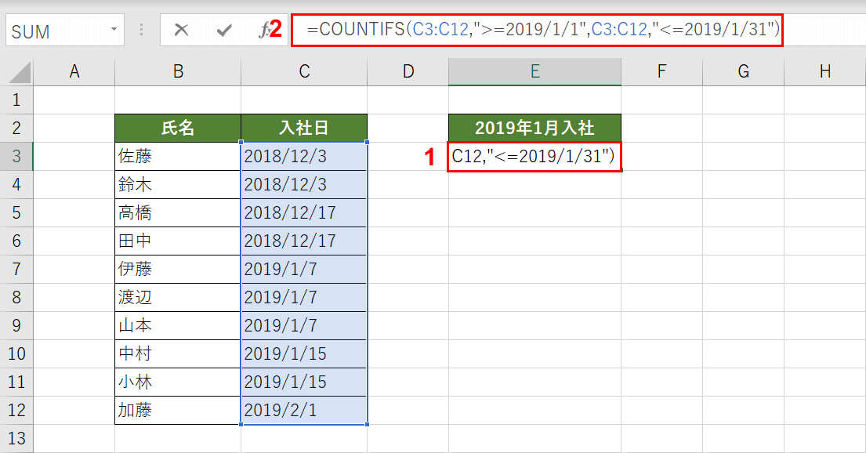Screen dimensions: 866x453
Task: Click date 2019/1/7 in 山本's row
Action: (304, 325)
